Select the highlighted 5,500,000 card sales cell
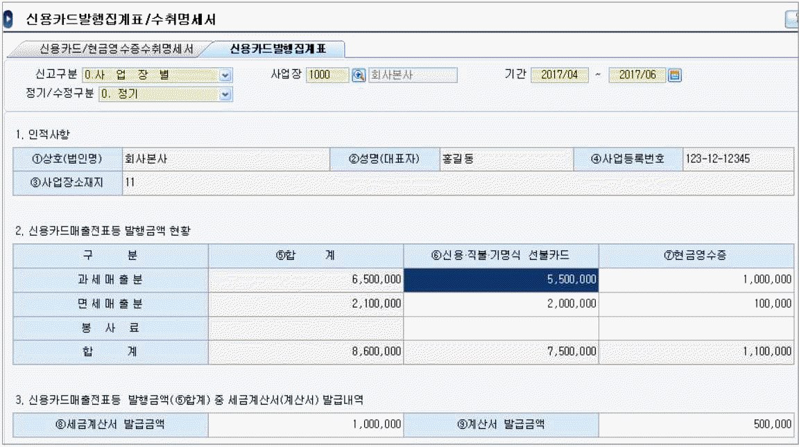Screen dimensions: 799x447 click(x=501, y=279)
